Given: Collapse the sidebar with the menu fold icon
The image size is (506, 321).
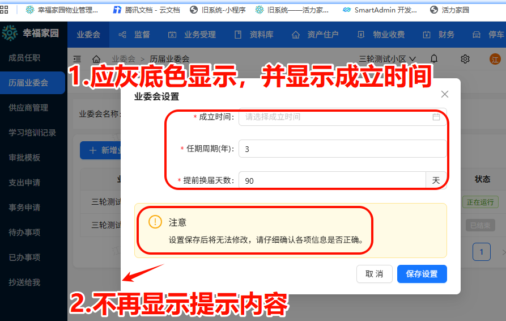Looking at the screenshot, I should (77, 59).
